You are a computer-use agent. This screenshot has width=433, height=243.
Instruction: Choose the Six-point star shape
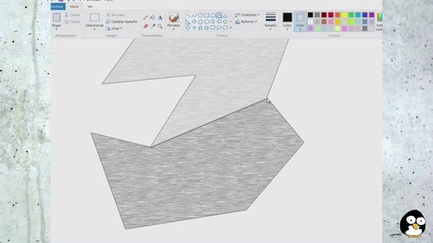(x=206, y=28)
